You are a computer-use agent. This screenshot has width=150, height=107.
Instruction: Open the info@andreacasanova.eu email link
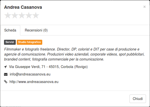click(30, 74)
